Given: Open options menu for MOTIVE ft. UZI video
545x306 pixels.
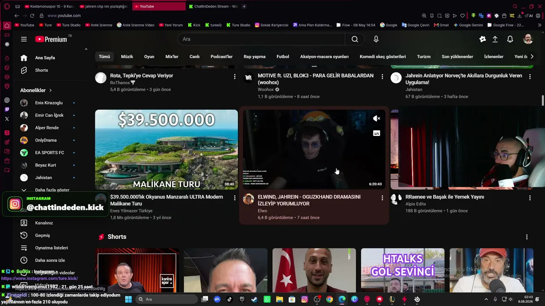Looking at the screenshot, I should pos(382,76).
